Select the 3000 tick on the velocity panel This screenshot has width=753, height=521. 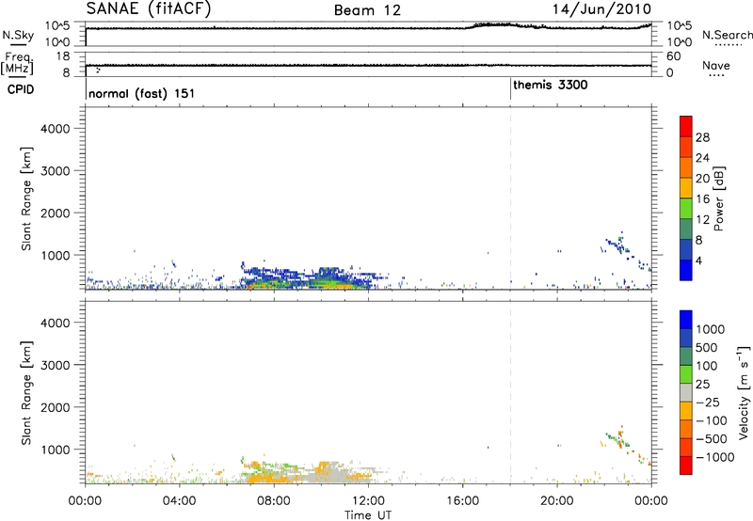point(55,365)
